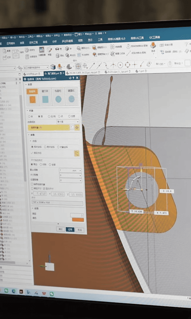Screen dimensions: 191x319
Task: Open the Analysis ribbon tab
Action: coord(54,41)
